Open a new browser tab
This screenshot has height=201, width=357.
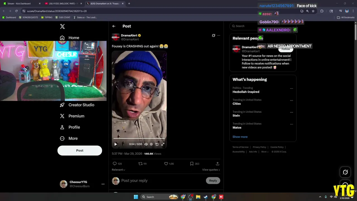click(129, 4)
